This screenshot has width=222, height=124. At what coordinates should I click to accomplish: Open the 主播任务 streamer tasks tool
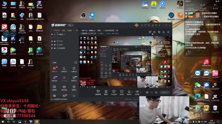[74, 69]
